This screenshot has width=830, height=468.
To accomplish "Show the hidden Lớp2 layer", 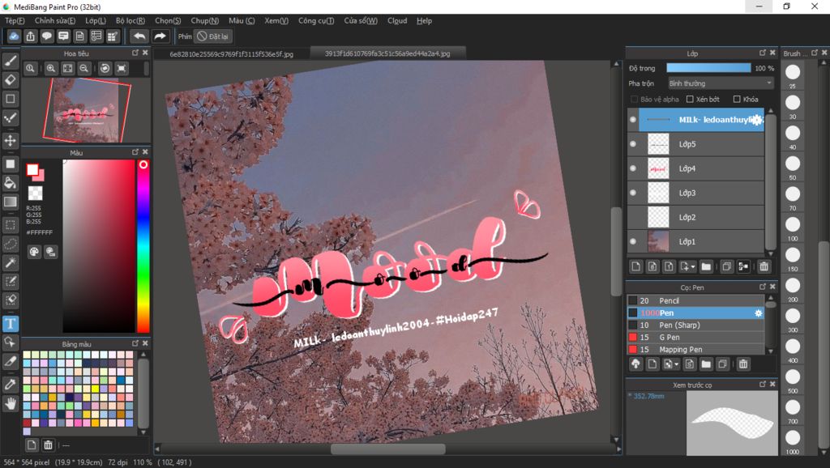I will click(632, 217).
